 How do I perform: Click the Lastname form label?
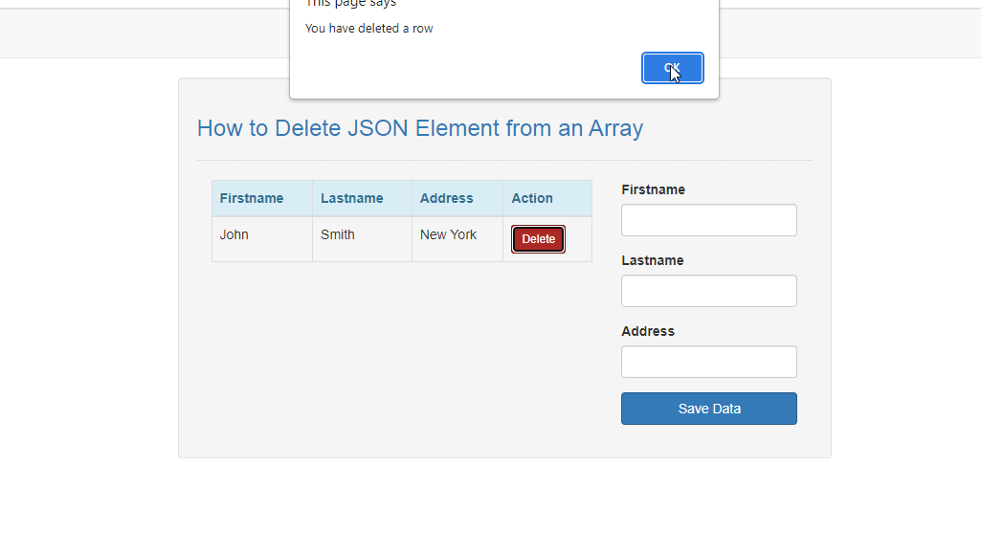652,260
